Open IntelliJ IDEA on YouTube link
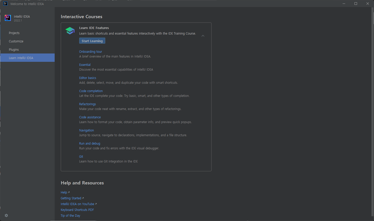The height and width of the screenshot is (221, 374). [x=79, y=204]
